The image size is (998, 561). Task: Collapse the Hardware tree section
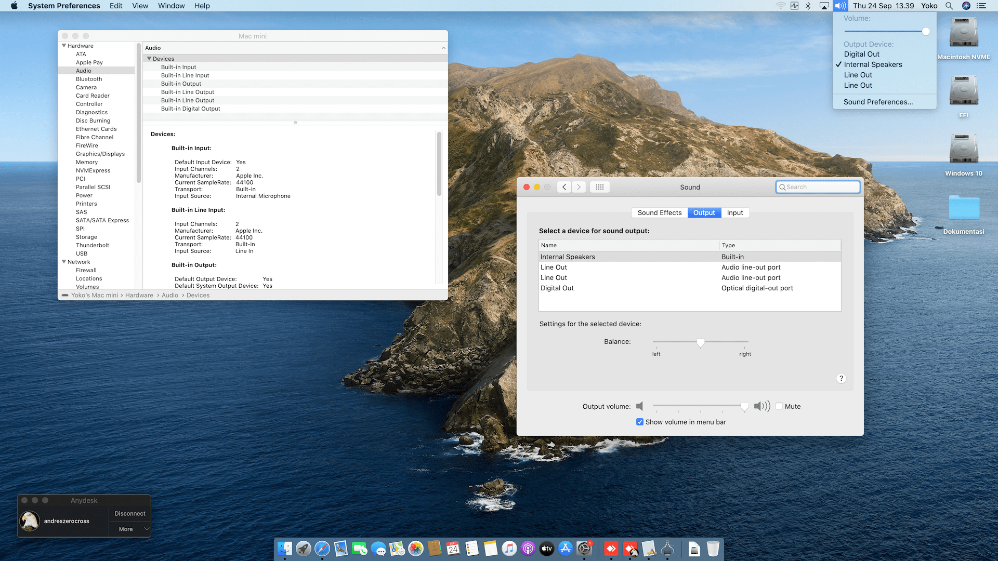tap(64, 46)
